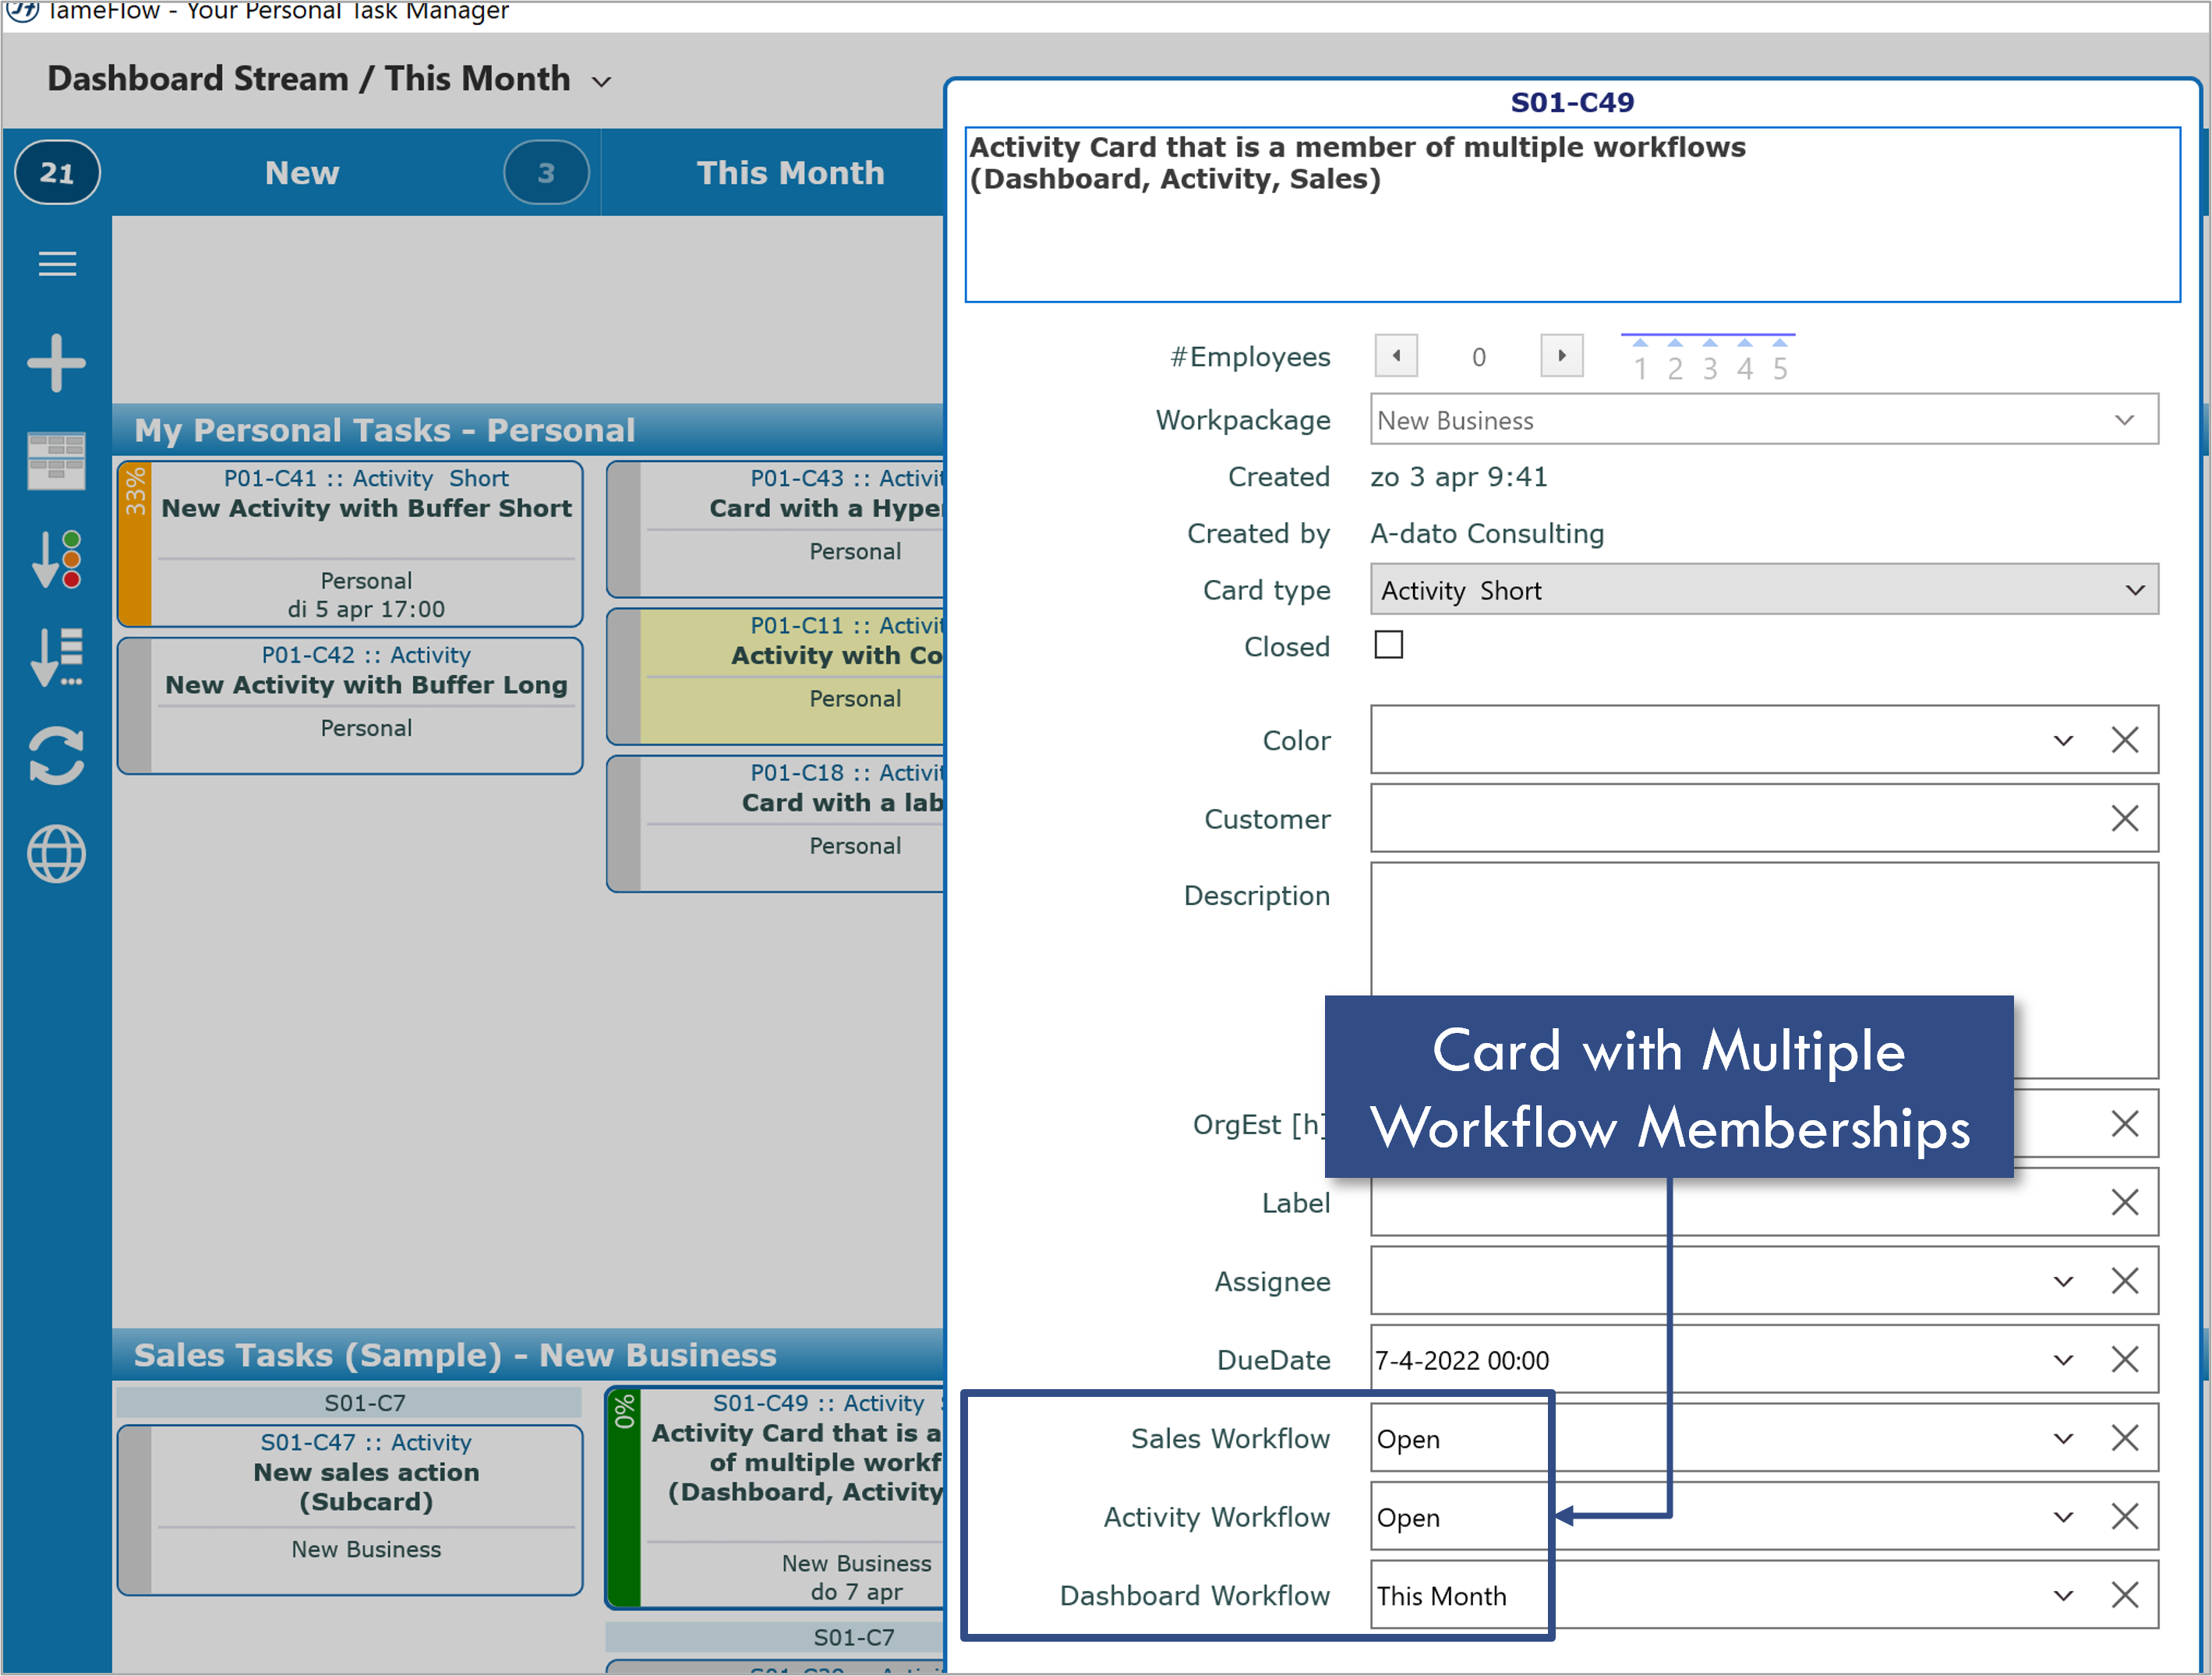Click the S01-C7 parent header above S01-C47
The width and height of the screenshot is (2212, 1676).
tap(350, 1403)
